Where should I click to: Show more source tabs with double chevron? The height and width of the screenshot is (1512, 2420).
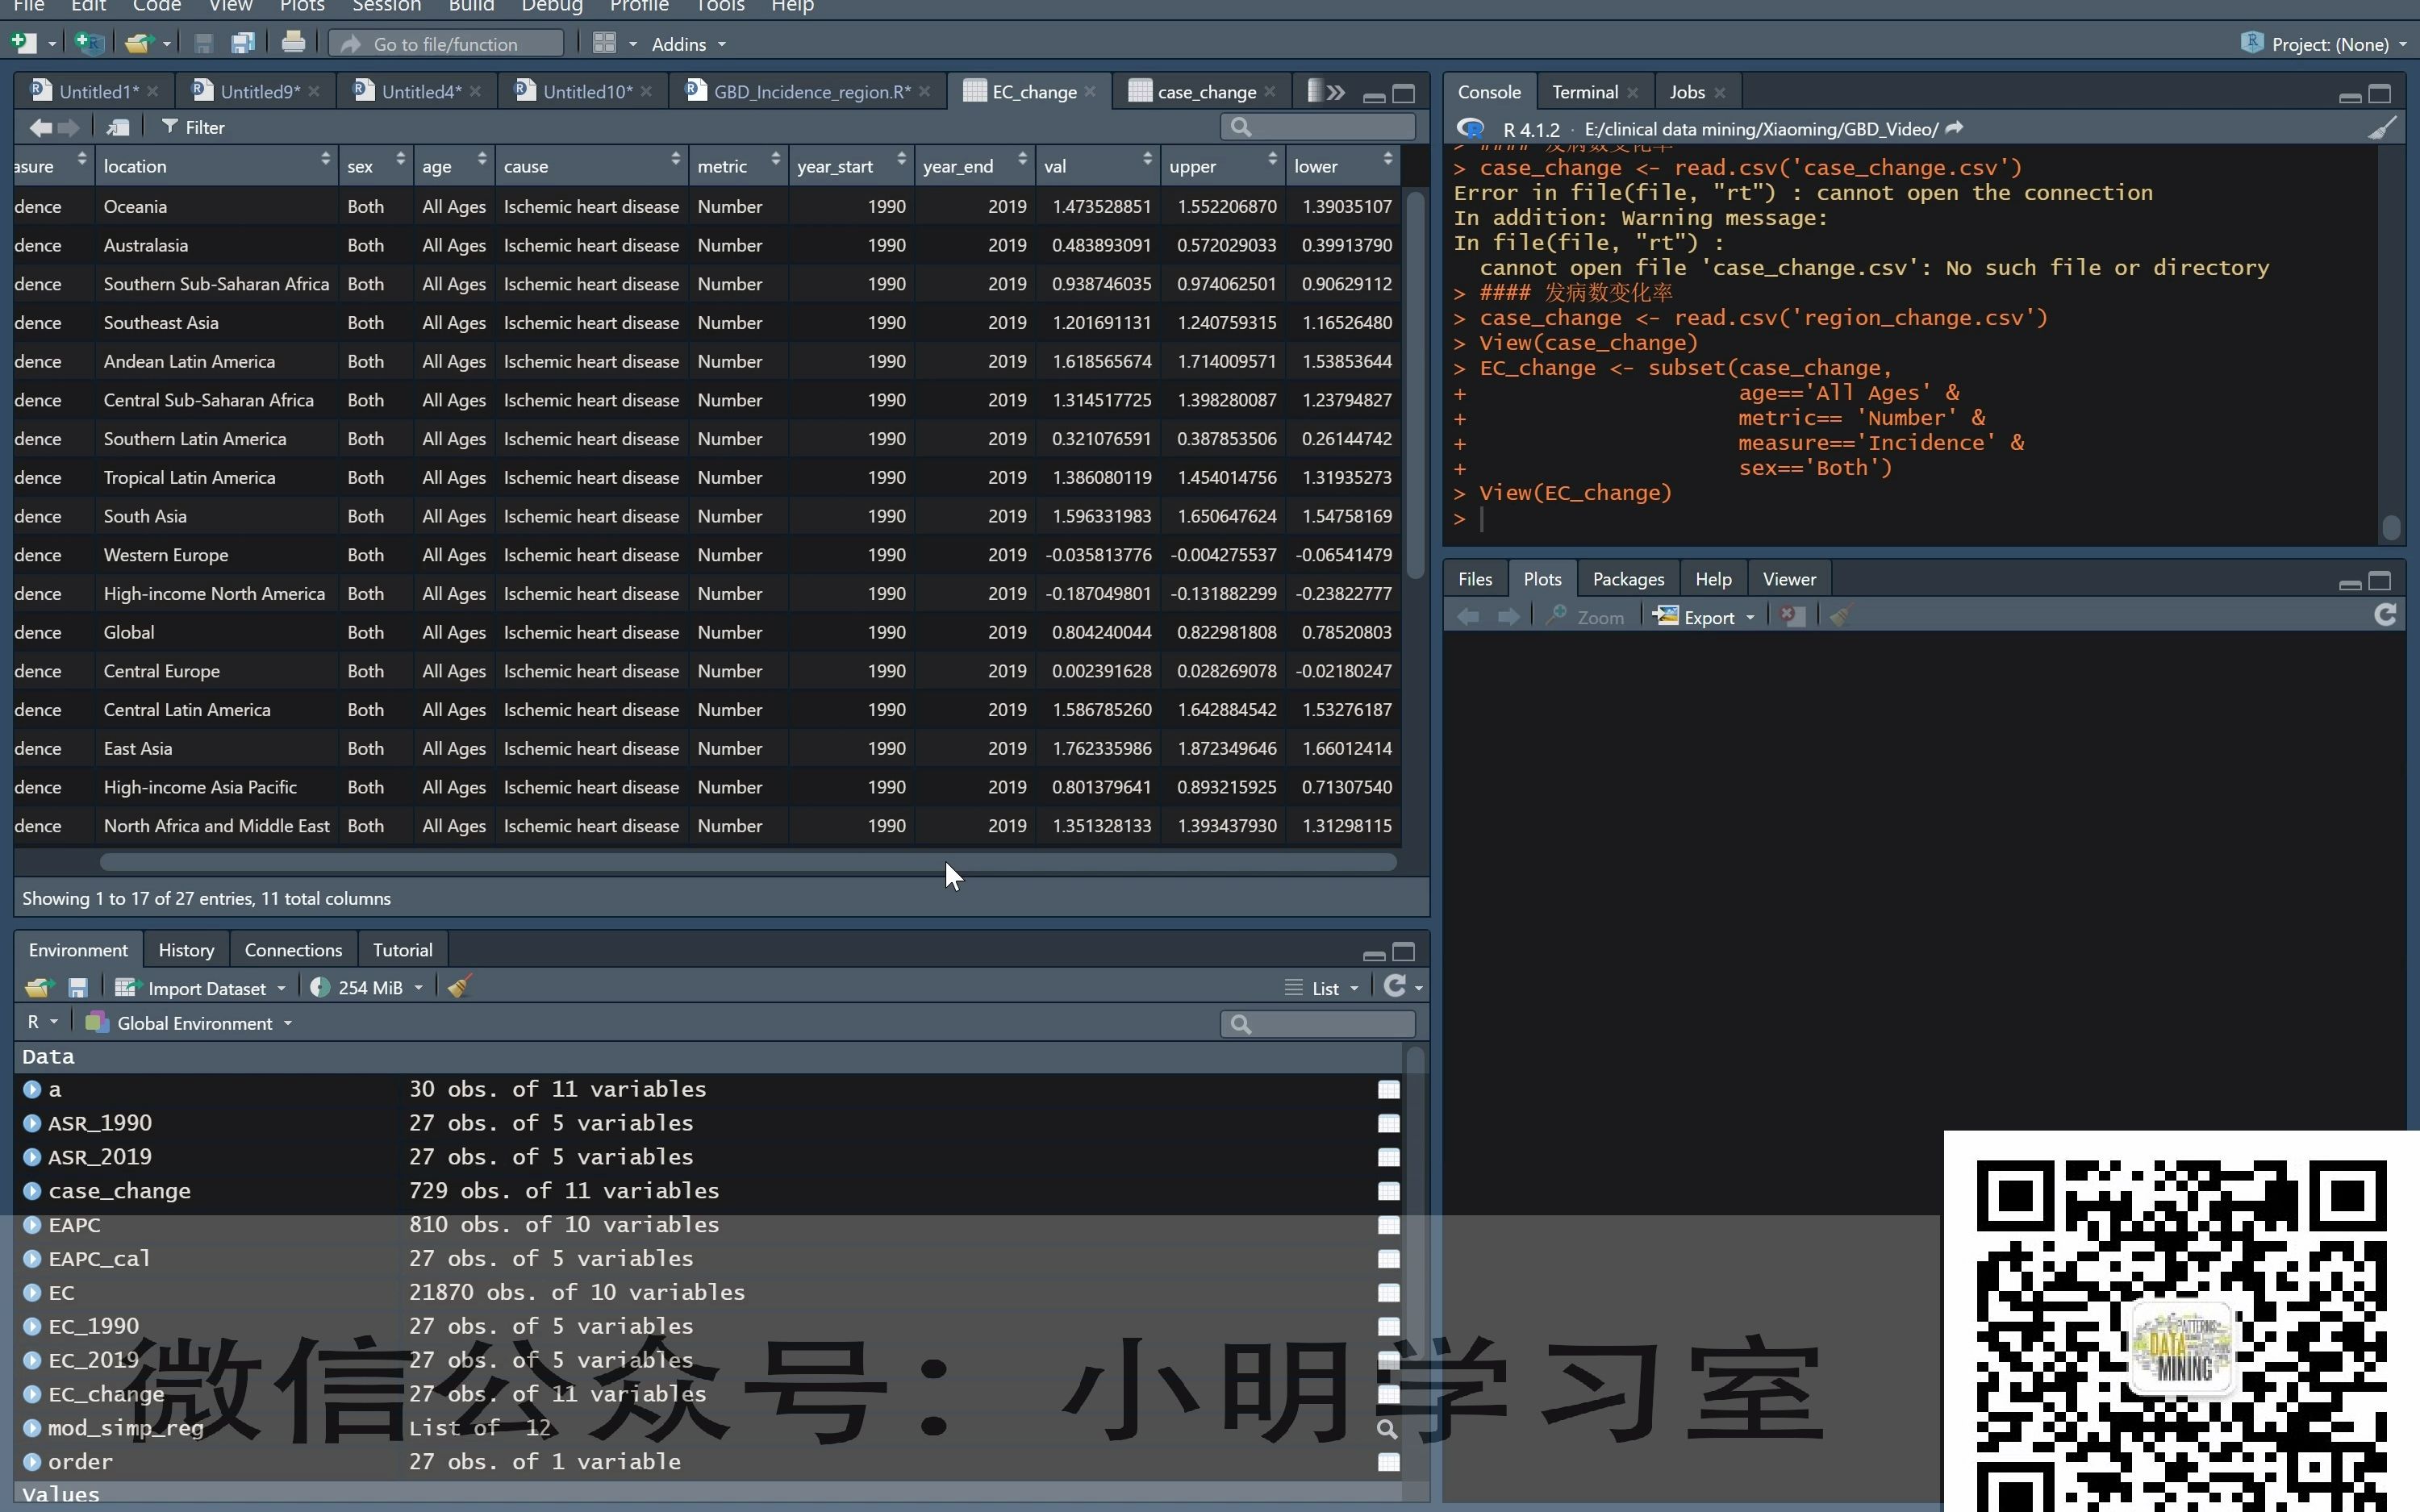1336,92
